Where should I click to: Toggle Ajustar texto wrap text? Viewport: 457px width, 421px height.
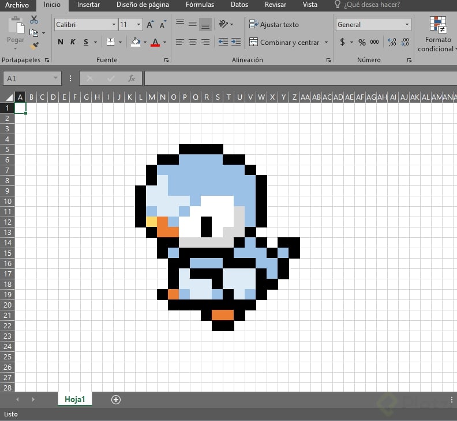pos(274,24)
